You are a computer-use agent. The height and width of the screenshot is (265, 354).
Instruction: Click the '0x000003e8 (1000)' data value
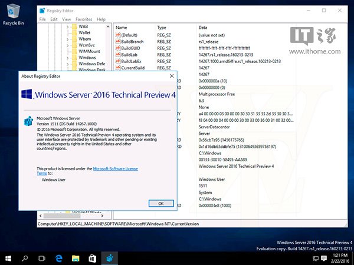[x=215, y=206]
